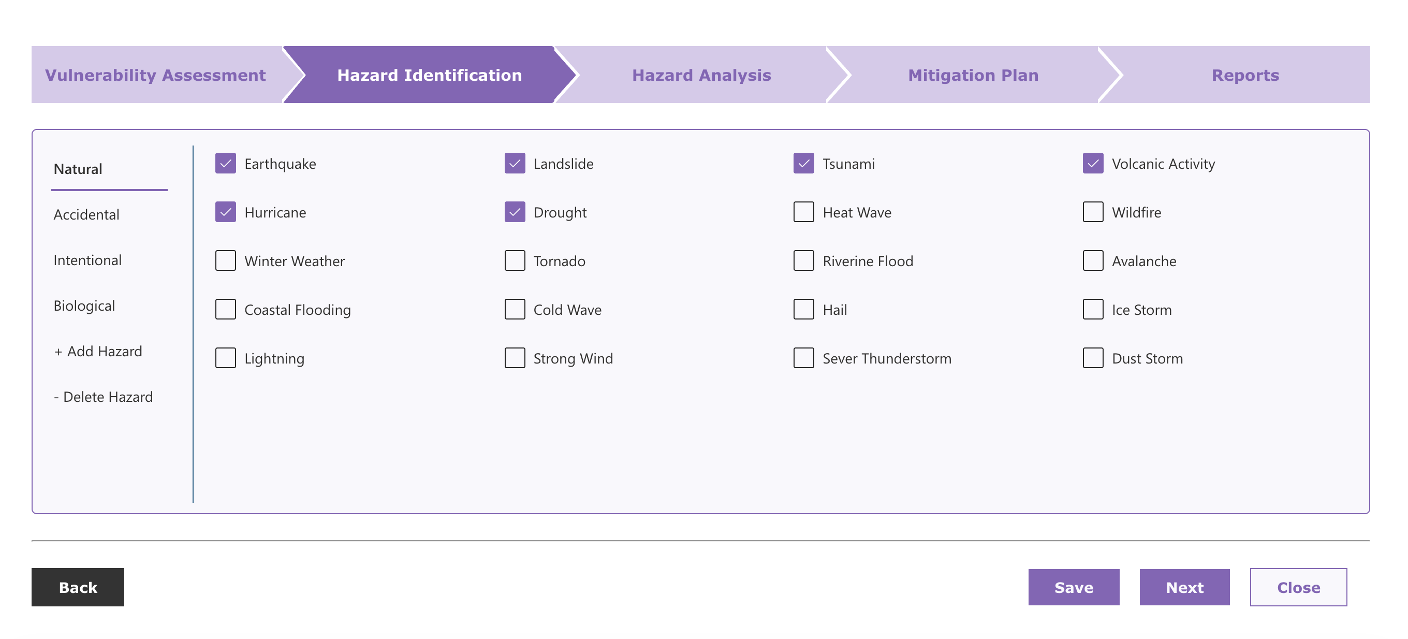This screenshot has height=639, width=1408.
Task: Uncheck the Landslide hazard checkbox
Action: pos(515,164)
